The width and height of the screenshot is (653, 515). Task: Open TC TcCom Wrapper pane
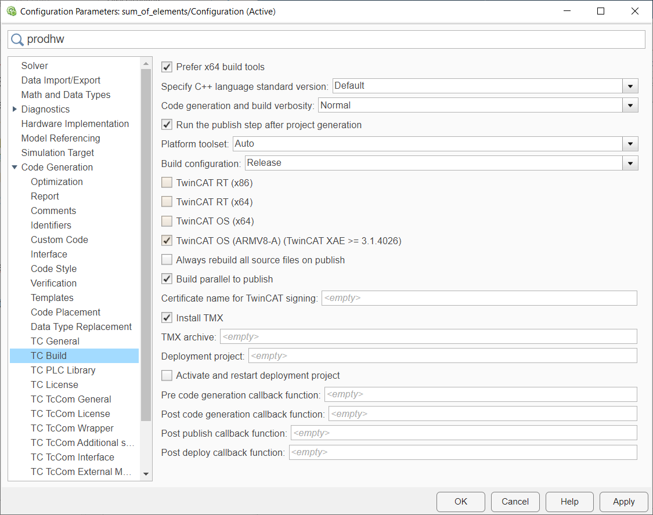coord(72,428)
